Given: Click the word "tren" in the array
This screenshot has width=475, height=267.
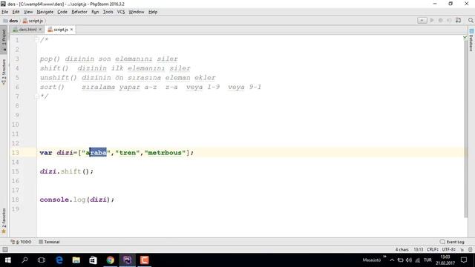Looking at the screenshot, I should click(x=128, y=153).
